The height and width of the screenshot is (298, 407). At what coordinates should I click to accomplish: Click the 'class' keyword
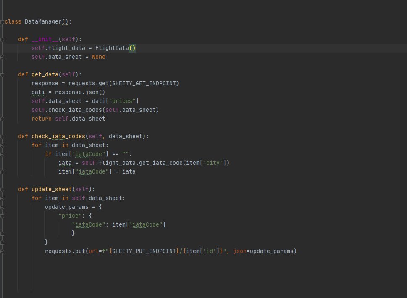pyautogui.click(x=13, y=21)
